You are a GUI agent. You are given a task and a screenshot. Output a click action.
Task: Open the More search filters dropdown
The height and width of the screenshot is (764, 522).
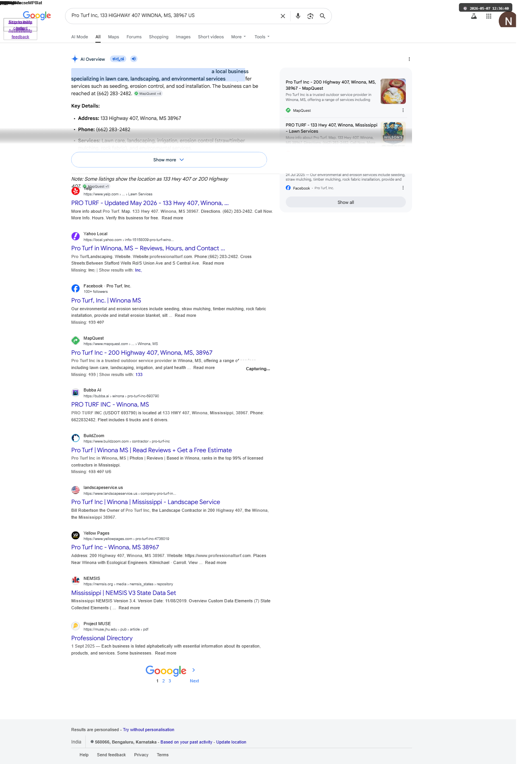(x=239, y=37)
